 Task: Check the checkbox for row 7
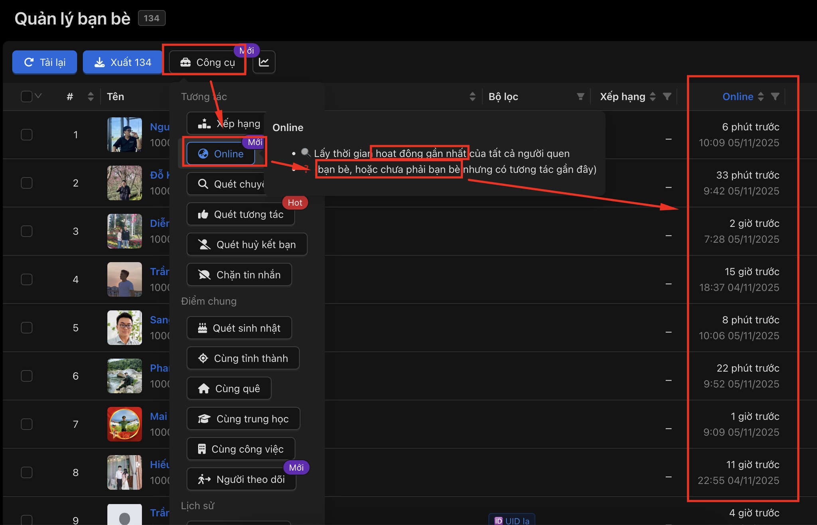tap(27, 424)
